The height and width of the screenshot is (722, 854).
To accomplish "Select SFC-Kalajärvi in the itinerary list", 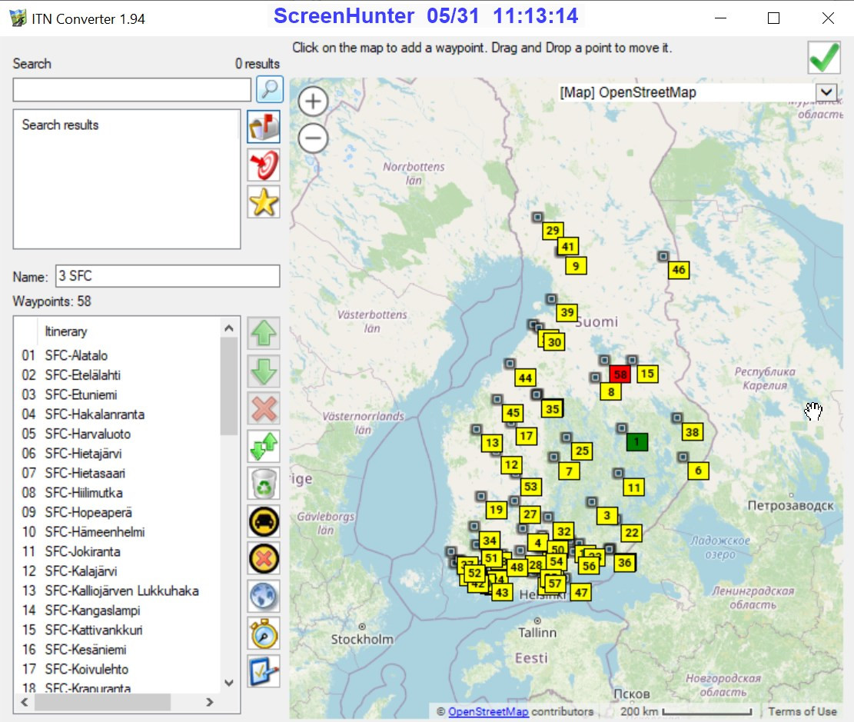I will [x=81, y=571].
